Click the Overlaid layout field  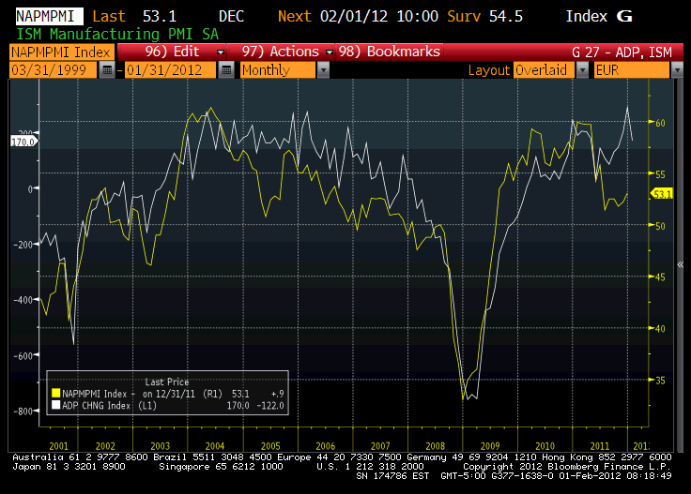[x=545, y=70]
